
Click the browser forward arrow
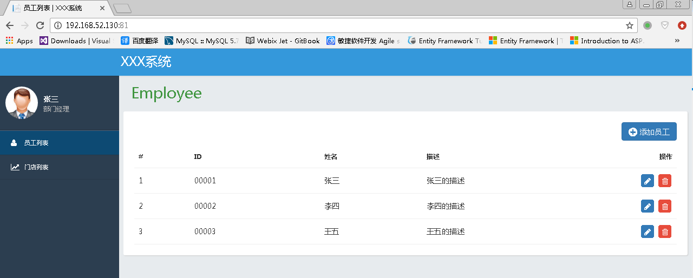tap(24, 25)
